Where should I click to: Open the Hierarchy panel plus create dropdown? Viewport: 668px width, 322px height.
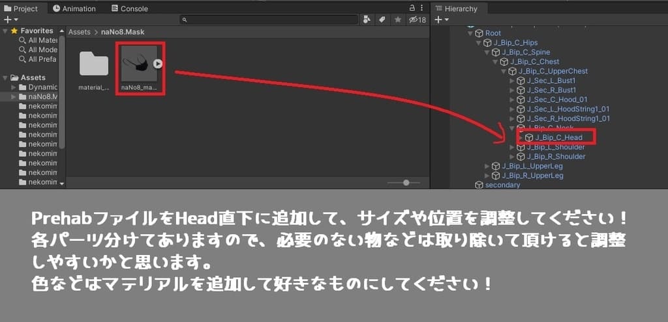pos(442,20)
